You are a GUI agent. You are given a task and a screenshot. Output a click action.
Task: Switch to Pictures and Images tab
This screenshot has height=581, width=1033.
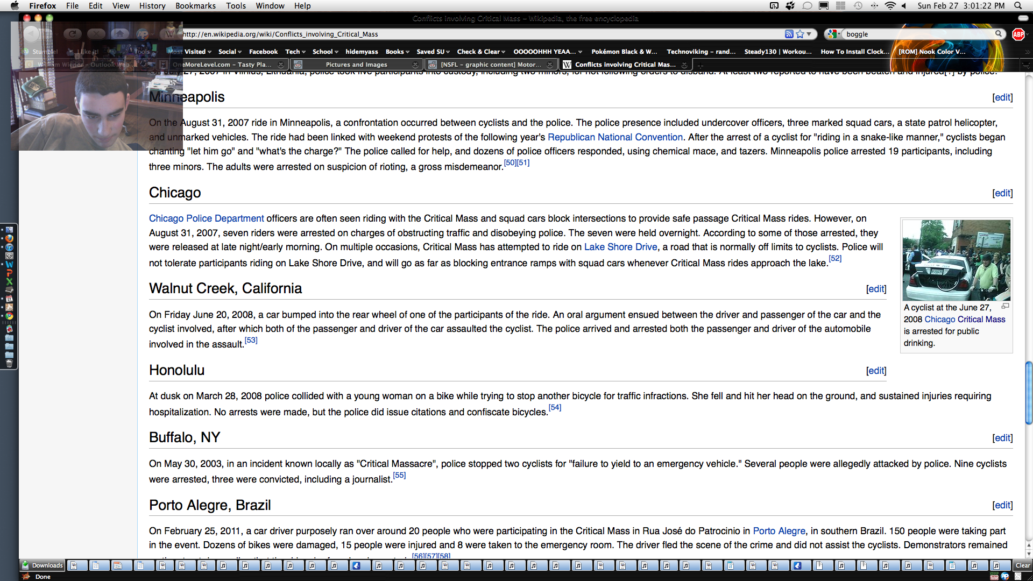pos(356,65)
